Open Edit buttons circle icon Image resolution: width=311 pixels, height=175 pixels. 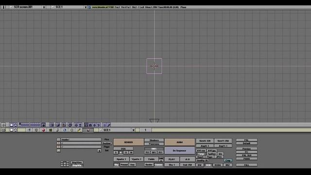72,130
